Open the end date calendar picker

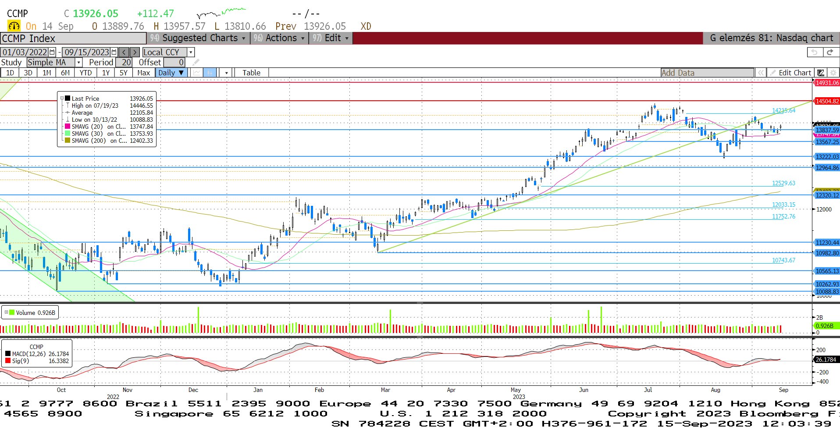coord(114,52)
